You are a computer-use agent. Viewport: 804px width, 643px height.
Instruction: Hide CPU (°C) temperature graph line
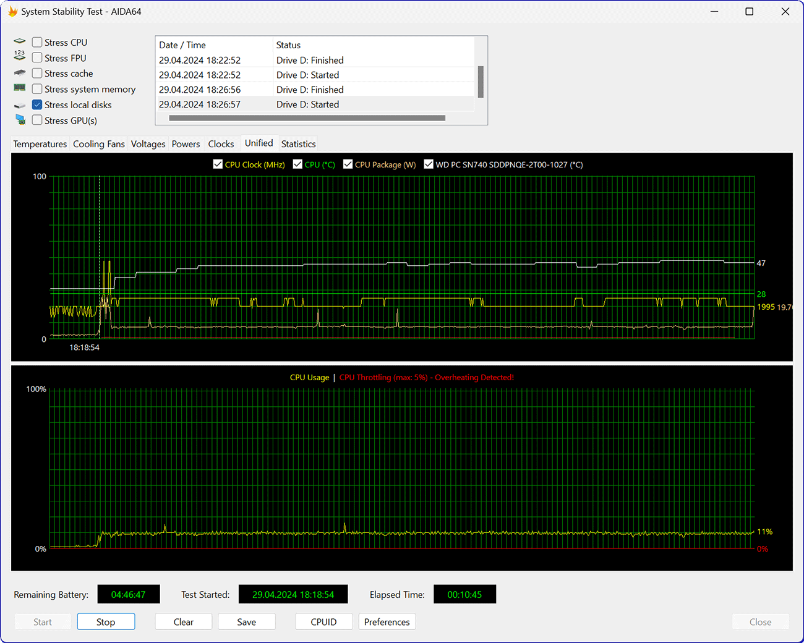pos(297,164)
